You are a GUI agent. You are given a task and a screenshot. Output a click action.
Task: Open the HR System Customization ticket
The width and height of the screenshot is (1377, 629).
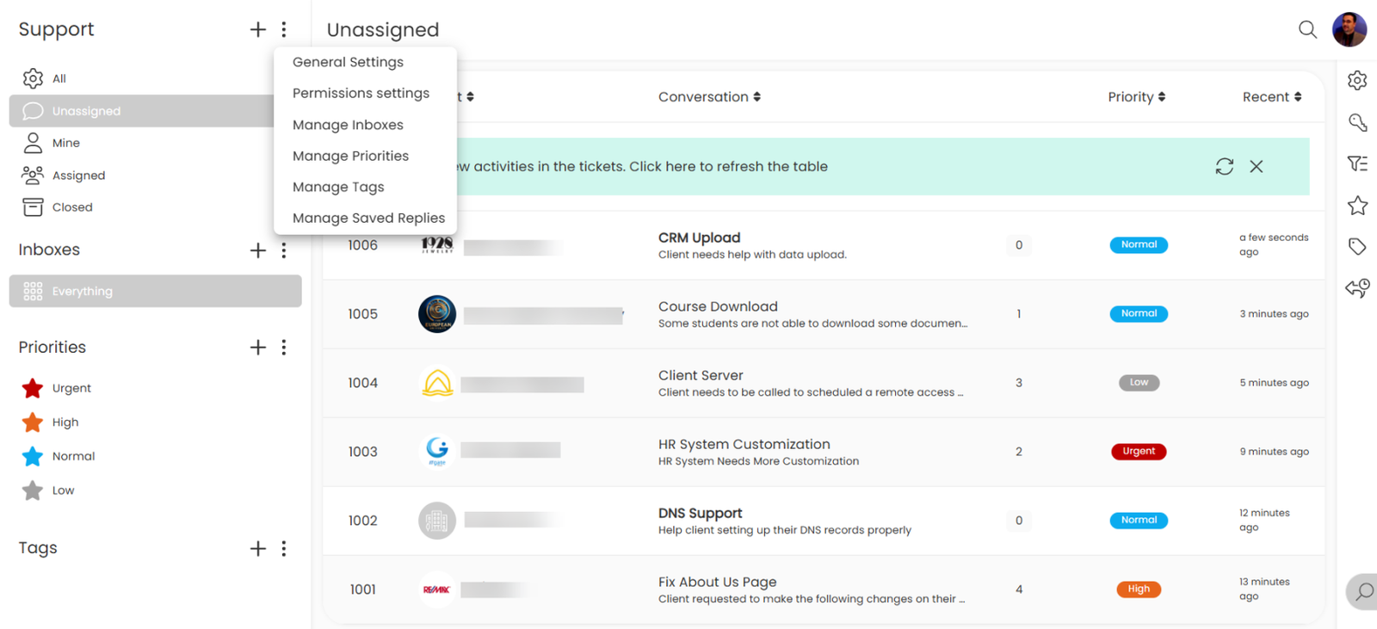pos(744,445)
